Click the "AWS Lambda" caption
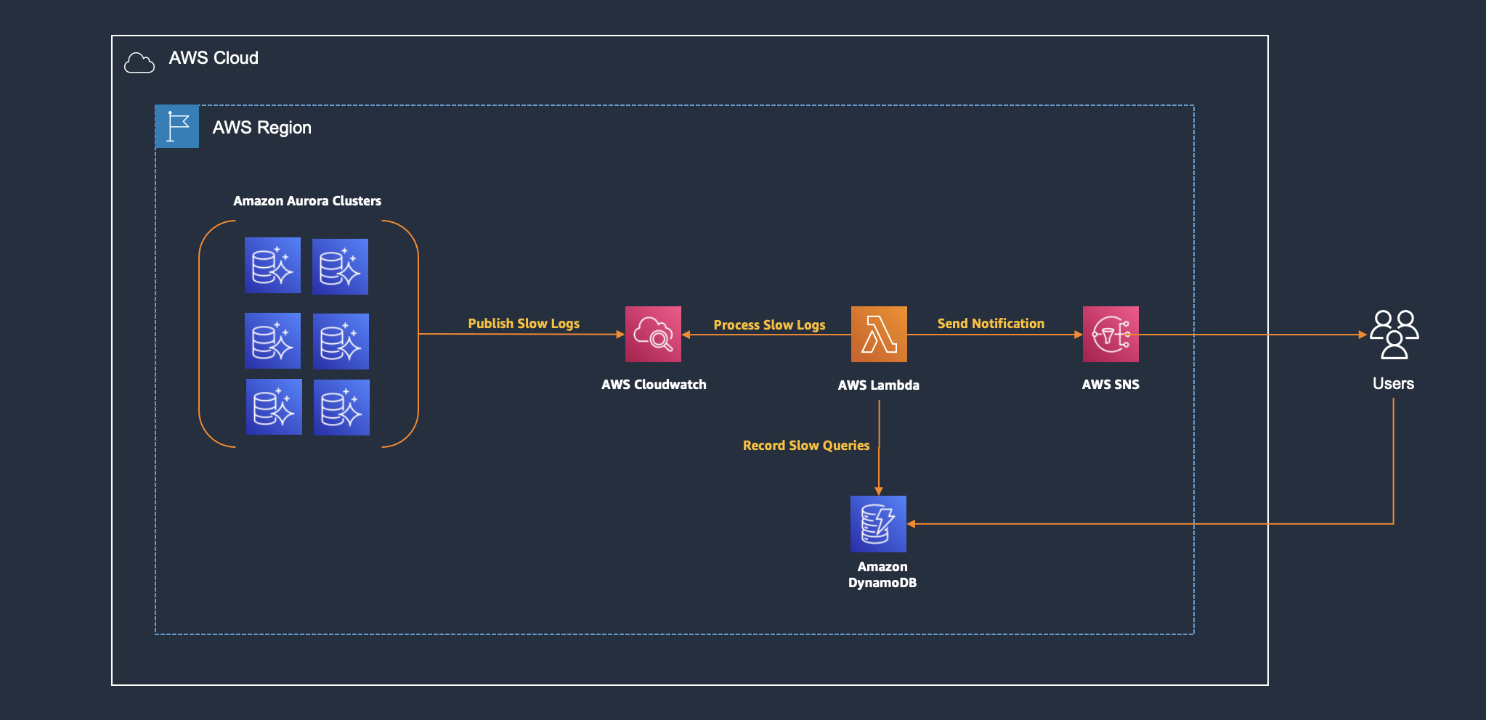This screenshot has height=720, width=1486. (879, 385)
